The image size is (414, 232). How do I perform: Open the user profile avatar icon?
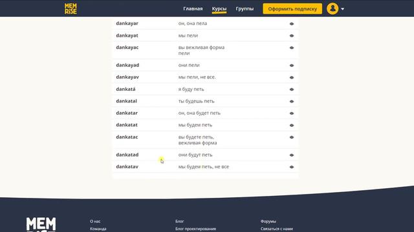tap(332, 8)
